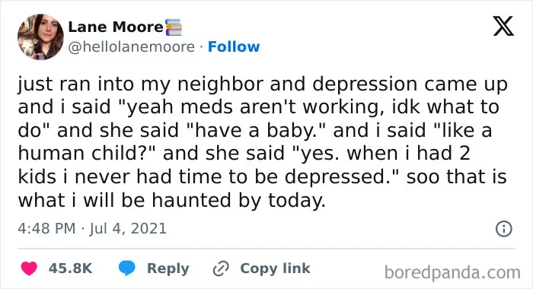This screenshot has width=533, height=289.
Task: Click the blue reply speech bubble icon
Action: click(x=127, y=268)
